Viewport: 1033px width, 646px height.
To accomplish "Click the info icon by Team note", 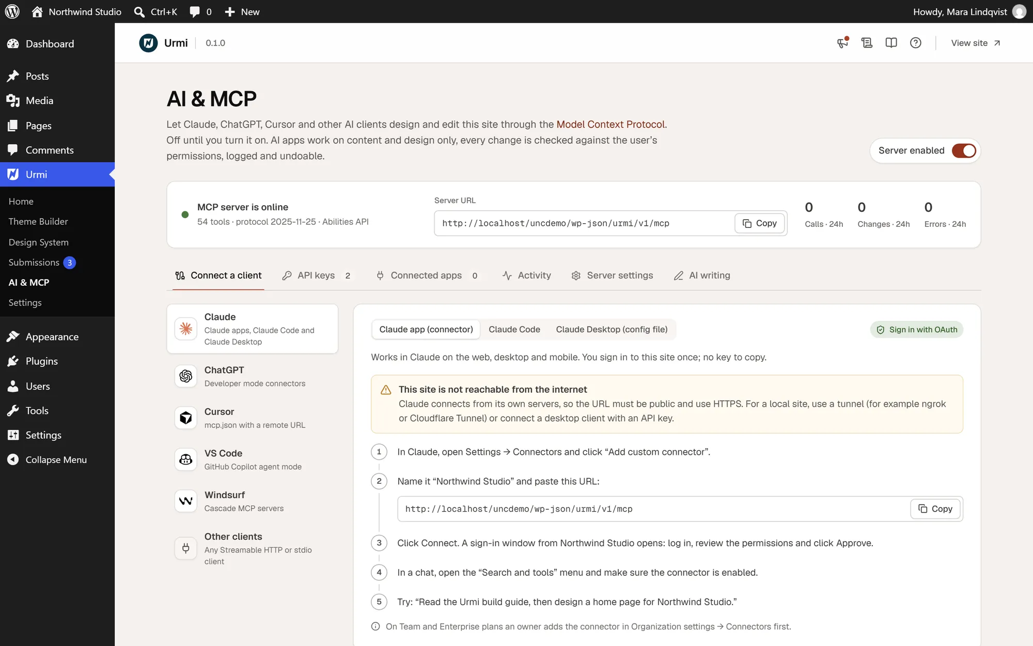I will click(x=375, y=626).
